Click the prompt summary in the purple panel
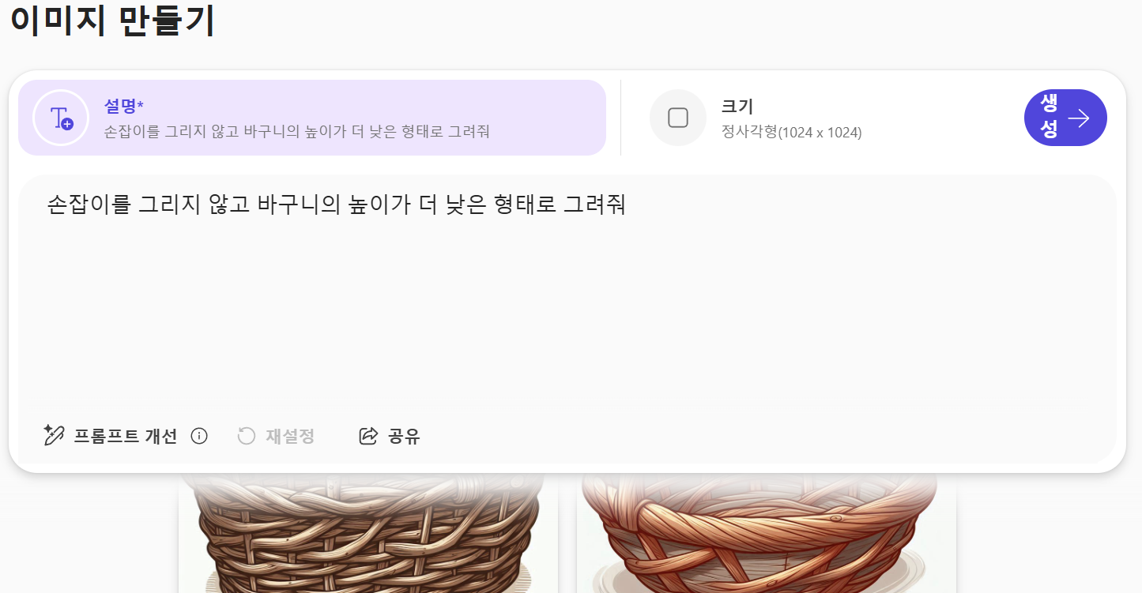Viewport: 1142px width, 593px height. coord(296,131)
